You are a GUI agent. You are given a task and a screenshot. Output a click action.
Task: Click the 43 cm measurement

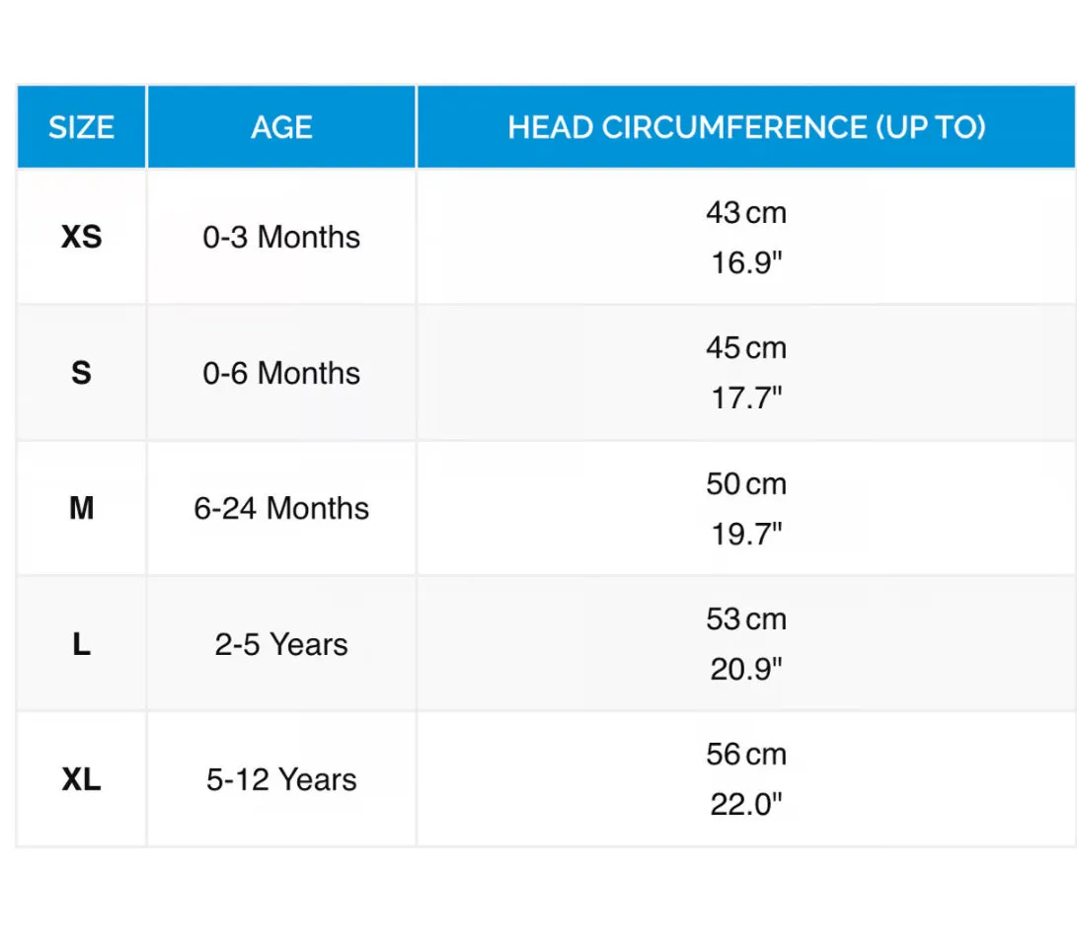pyautogui.click(x=746, y=212)
